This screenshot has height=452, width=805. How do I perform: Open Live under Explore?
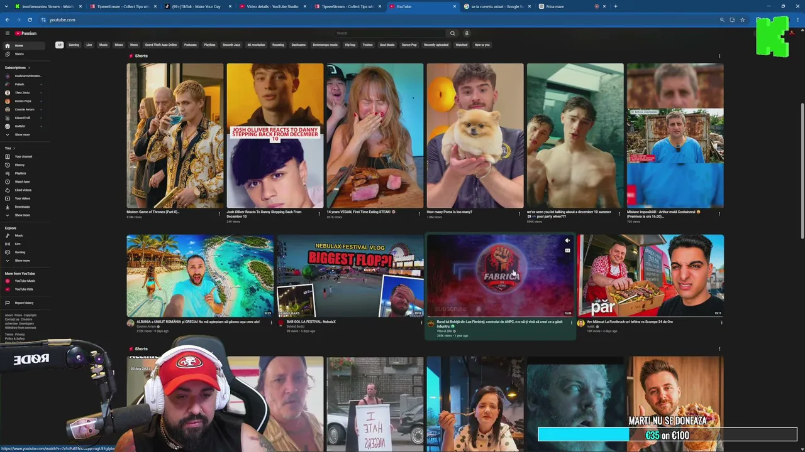coord(23,244)
